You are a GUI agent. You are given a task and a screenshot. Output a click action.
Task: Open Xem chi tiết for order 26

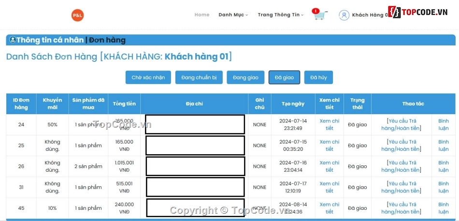330,166
